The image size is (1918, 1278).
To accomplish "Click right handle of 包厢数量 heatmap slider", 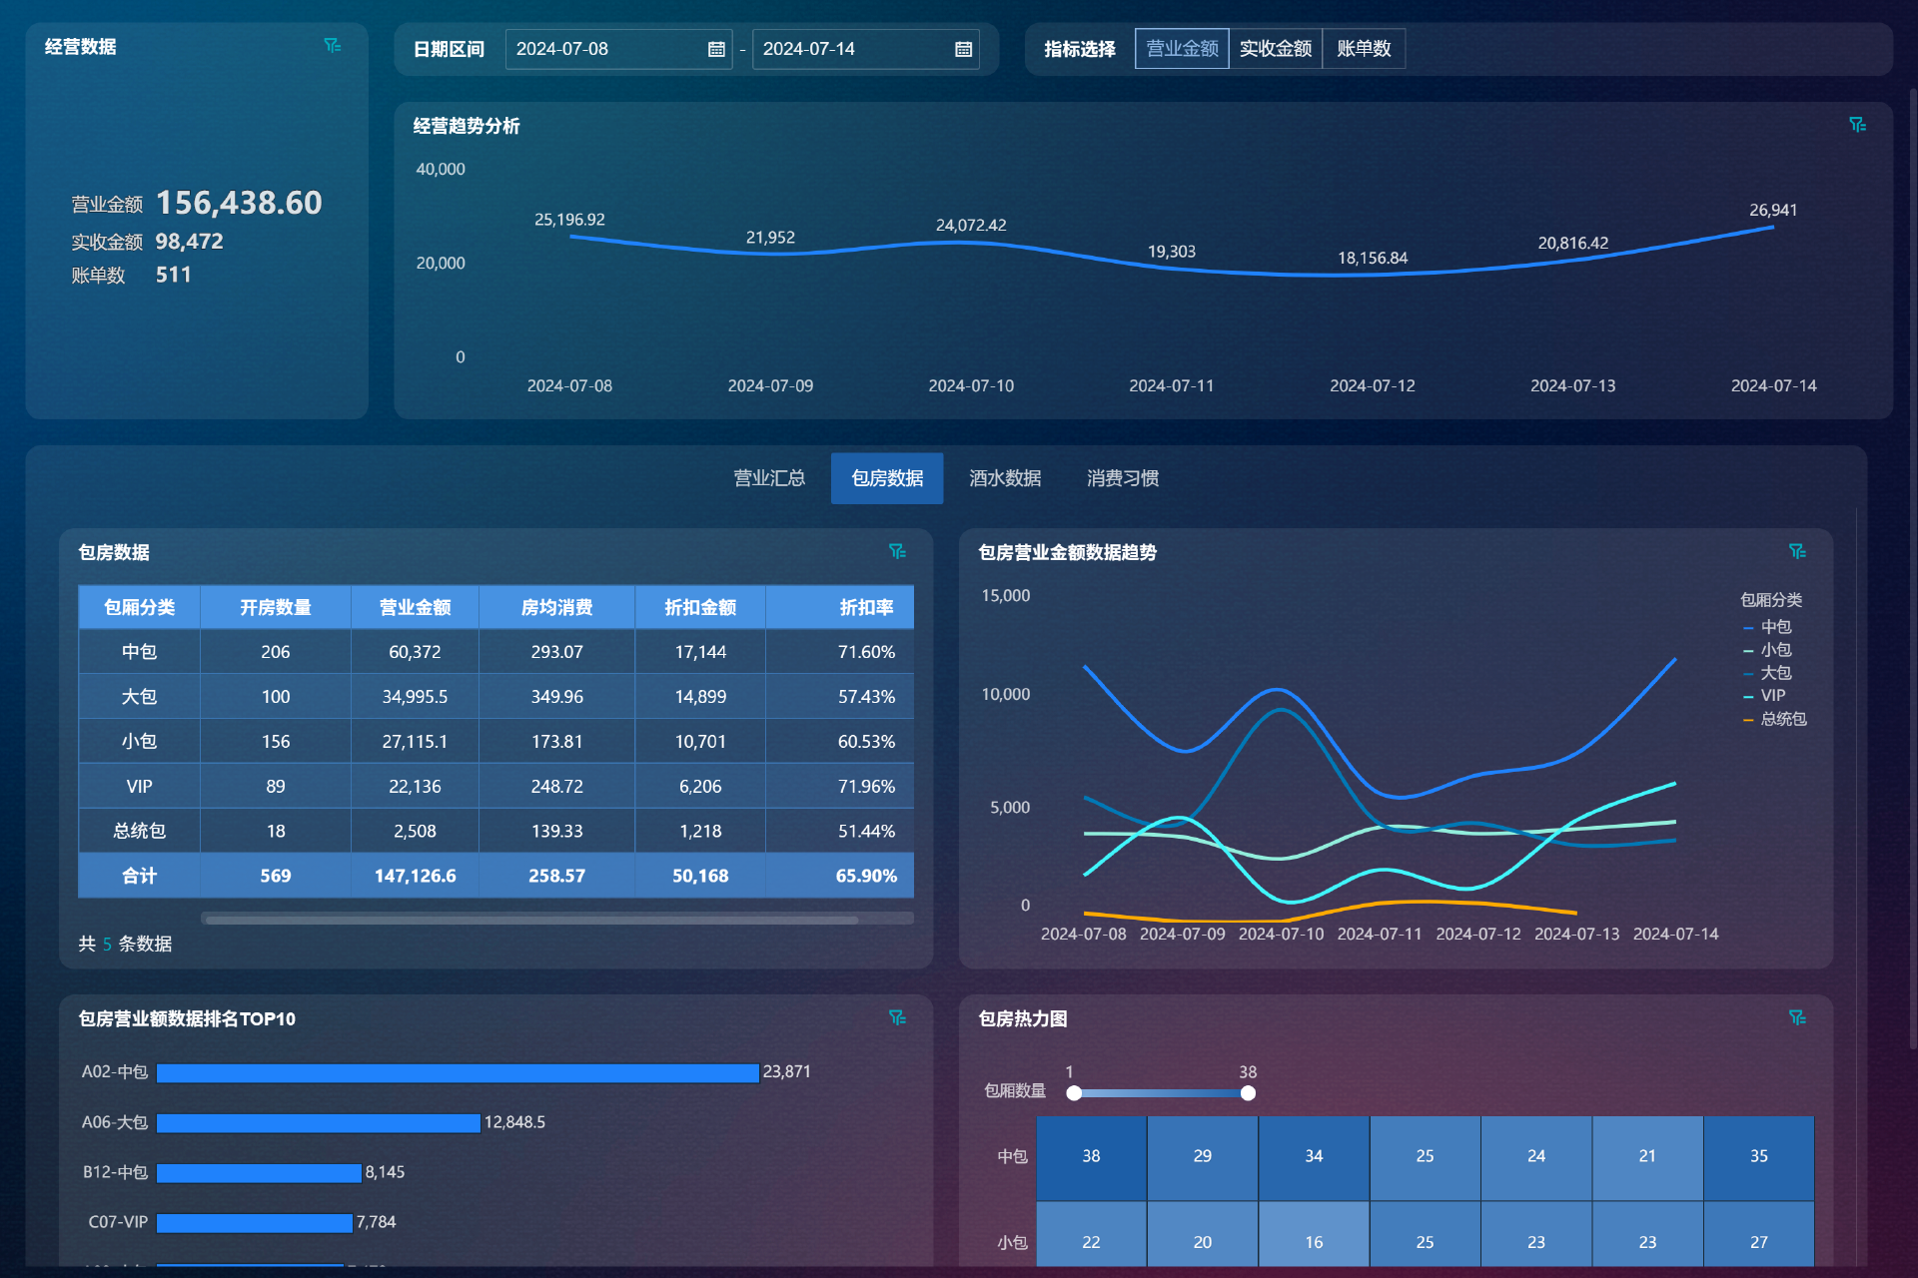I will click(x=1248, y=1093).
